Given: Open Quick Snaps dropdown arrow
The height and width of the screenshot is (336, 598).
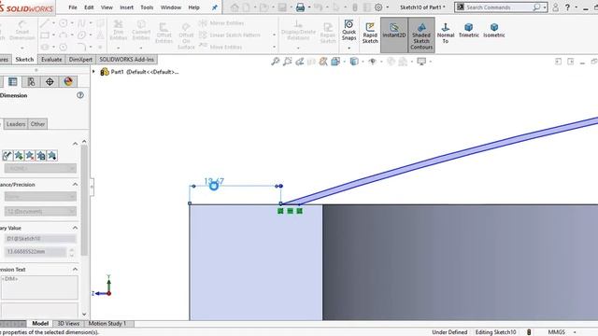Looking at the screenshot, I should (x=349, y=48).
